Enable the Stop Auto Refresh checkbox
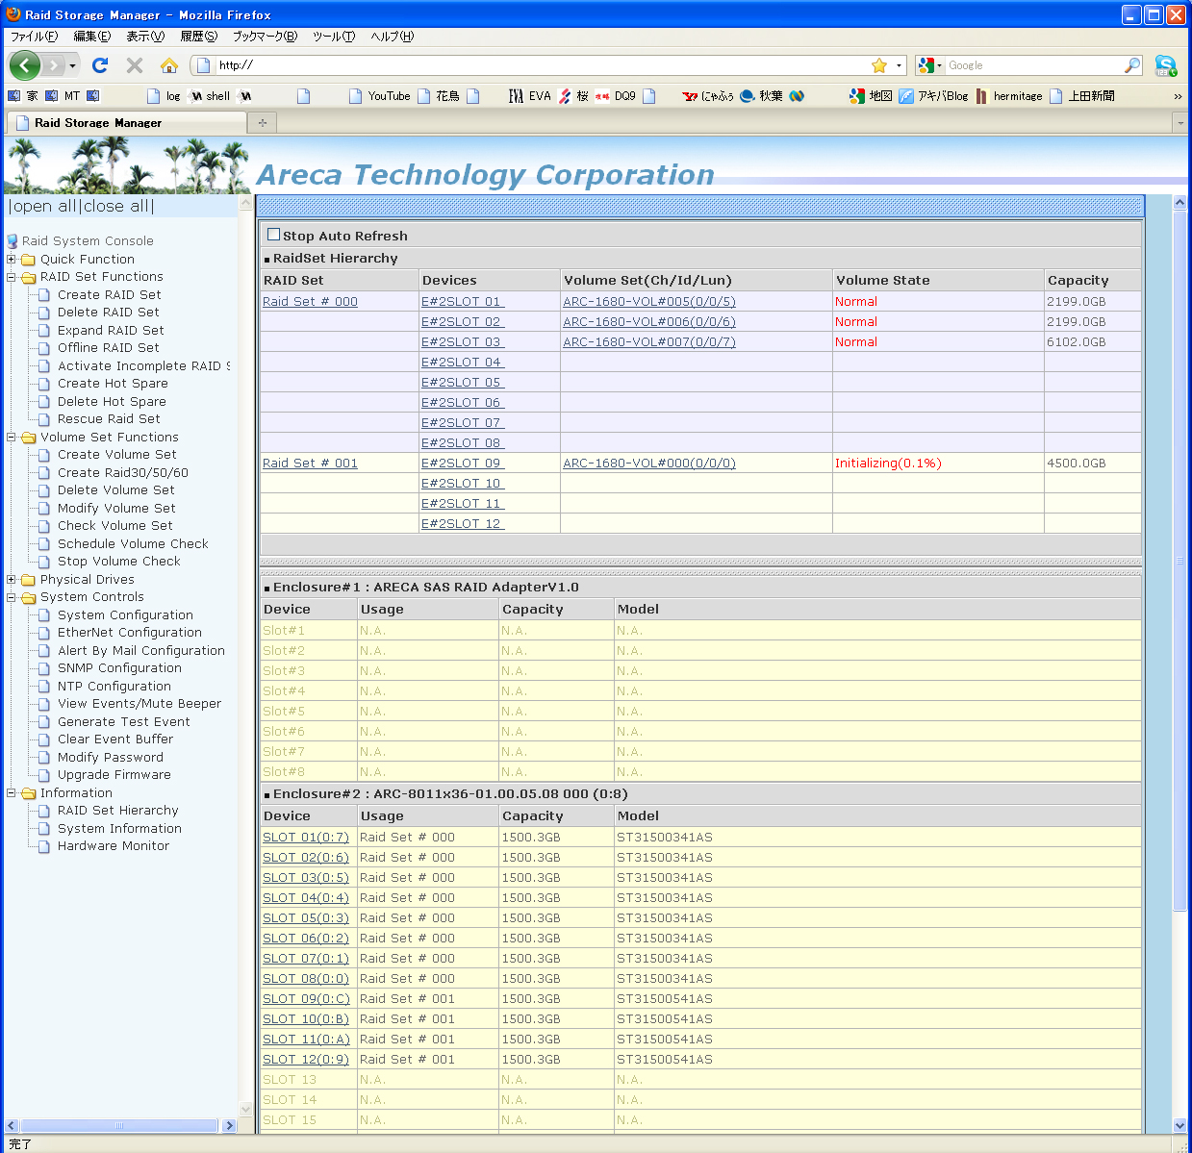Screen dimensions: 1192x1153 [x=274, y=235]
